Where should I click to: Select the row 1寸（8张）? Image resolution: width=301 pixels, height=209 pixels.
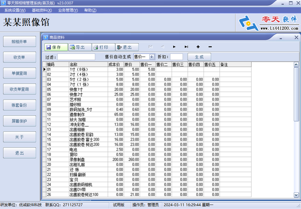point(147,69)
